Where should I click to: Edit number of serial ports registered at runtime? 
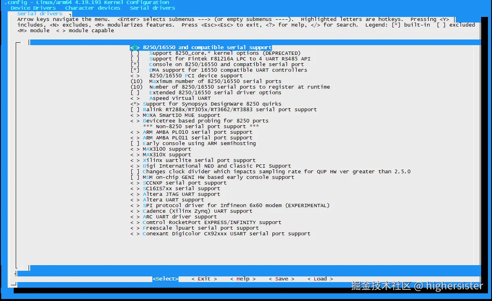pyautogui.click(x=230, y=87)
